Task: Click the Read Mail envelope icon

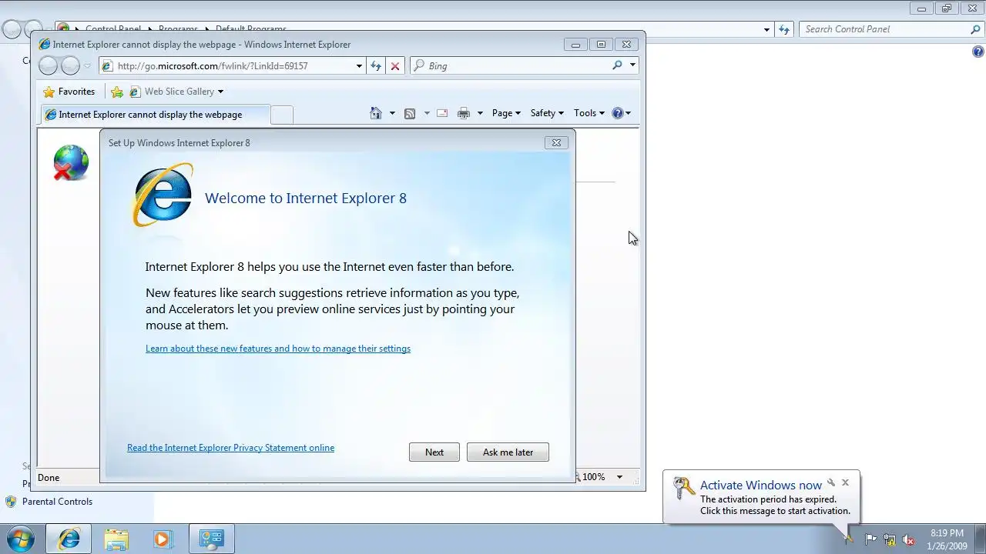Action: (442, 113)
